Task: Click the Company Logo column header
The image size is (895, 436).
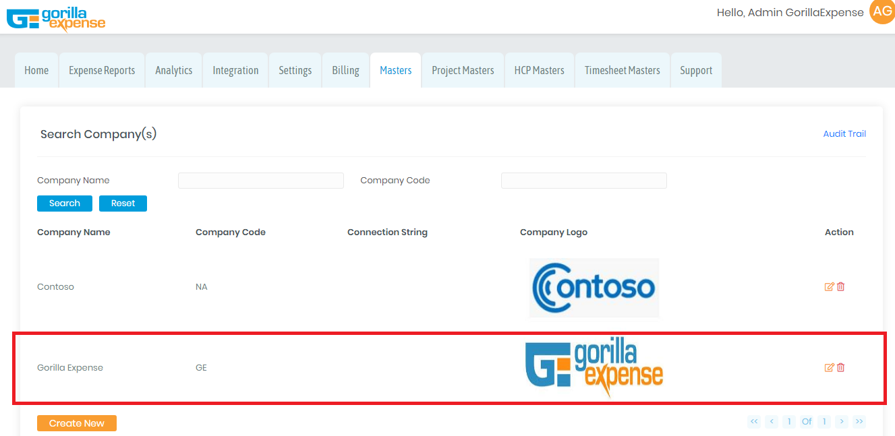Action: point(554,232)
